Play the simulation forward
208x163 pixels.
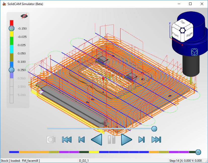click(127, 140)
